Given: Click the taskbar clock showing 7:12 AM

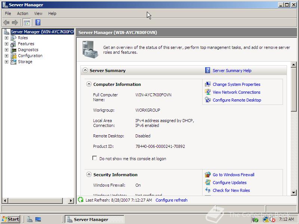Looking at the screenshot, I should tap(286, 219).
